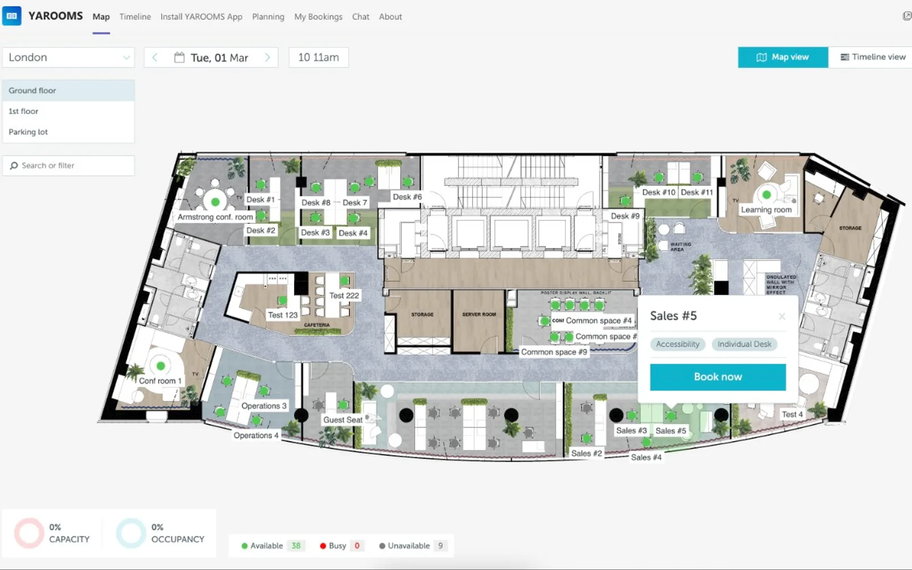Select the Armstrong conf. room green marker
Image resolution: width=912 pixels, height=570 pixels.
215,202
